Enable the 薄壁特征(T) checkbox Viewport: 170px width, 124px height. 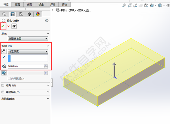point(3,92)
